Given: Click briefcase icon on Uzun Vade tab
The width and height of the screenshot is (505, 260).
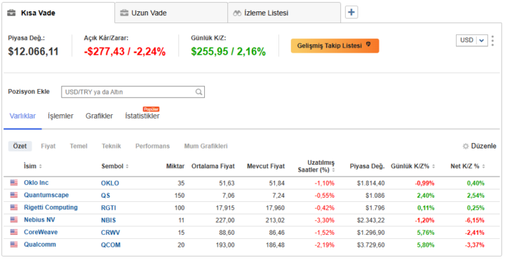Looking at the screenshot, I should point(124,13).
